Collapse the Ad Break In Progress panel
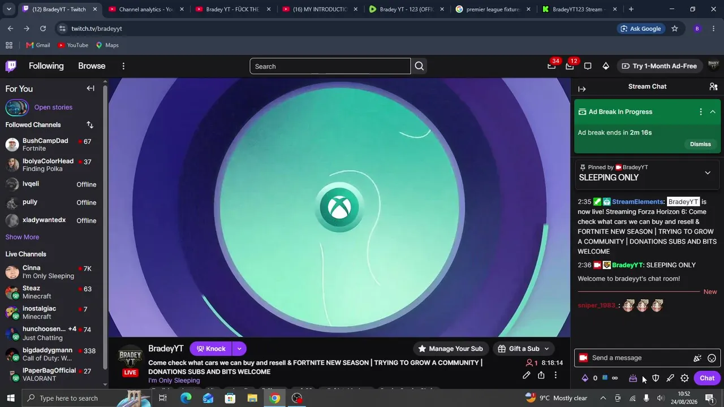 [713, 112]
